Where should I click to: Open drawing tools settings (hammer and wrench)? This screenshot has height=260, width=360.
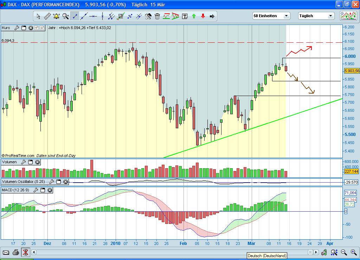click(x=148, y=16)
